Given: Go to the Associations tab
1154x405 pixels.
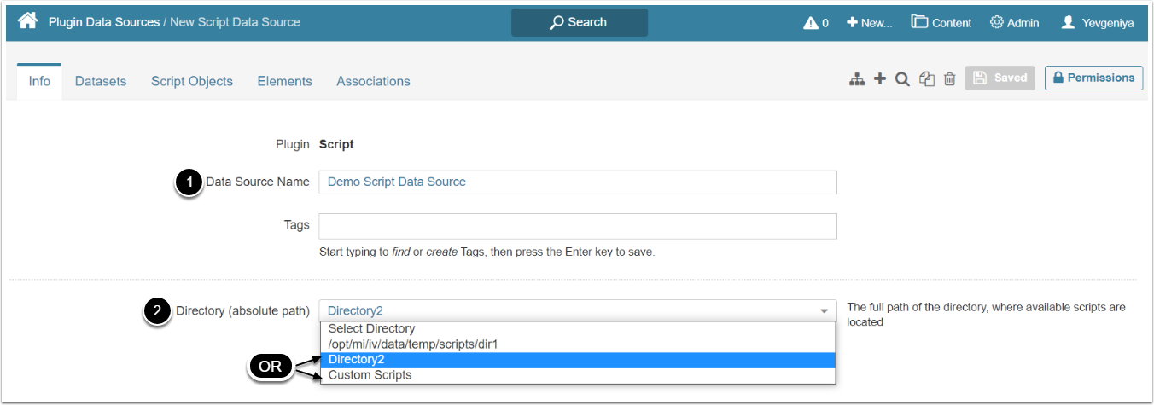Looking at the screenshot, I should pos(373,81).
